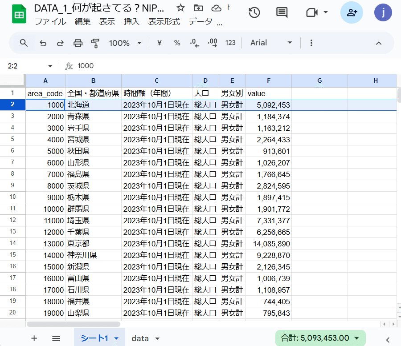This screenshot has width=401, height=346.
Task: Open the 表示形式 menu
Action: [164, 21]
